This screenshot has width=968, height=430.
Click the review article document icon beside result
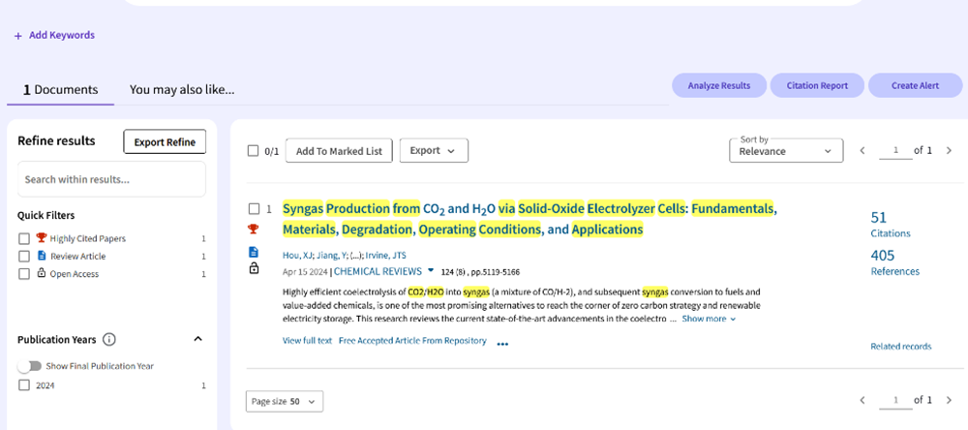pyautogui.click(x=254, y=252)
